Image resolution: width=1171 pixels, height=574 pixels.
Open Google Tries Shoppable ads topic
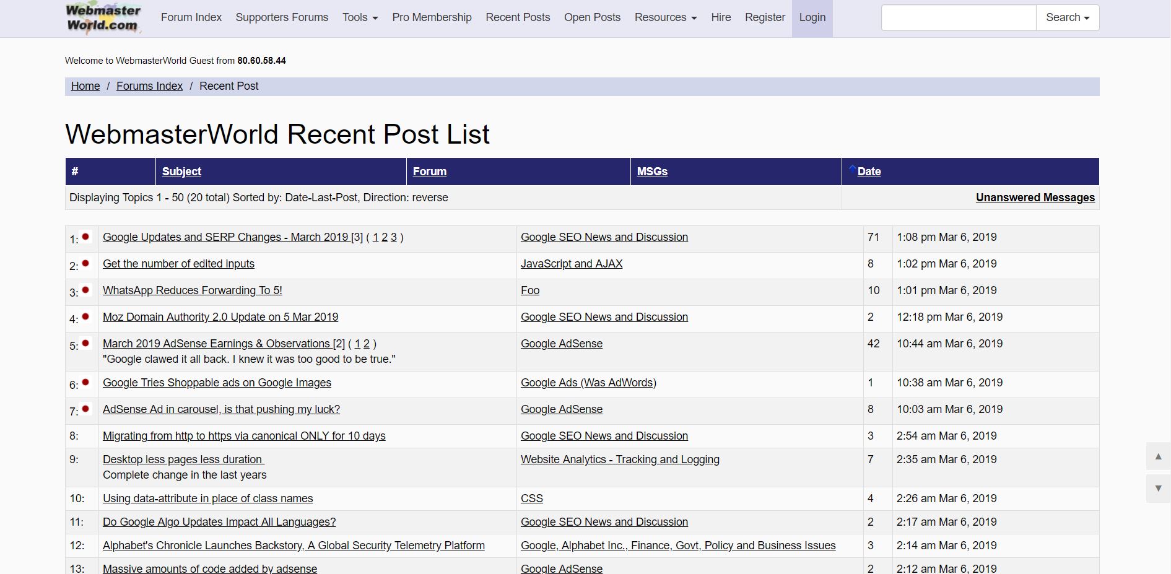[x=217, y=383]
